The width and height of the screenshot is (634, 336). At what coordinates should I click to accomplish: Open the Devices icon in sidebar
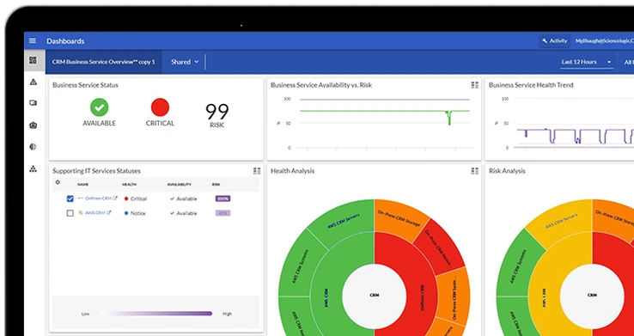point(34,103)
